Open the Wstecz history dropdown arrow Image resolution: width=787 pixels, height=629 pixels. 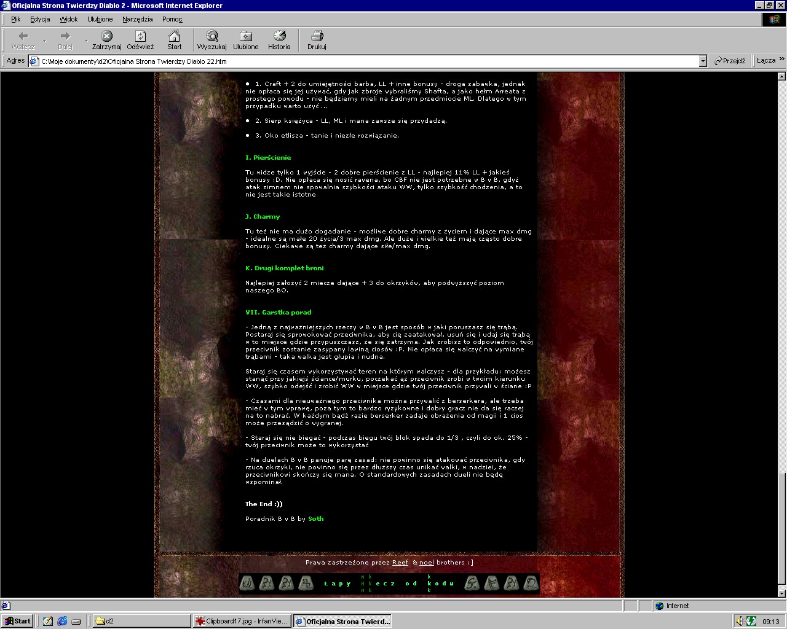(x=44, y=41)
